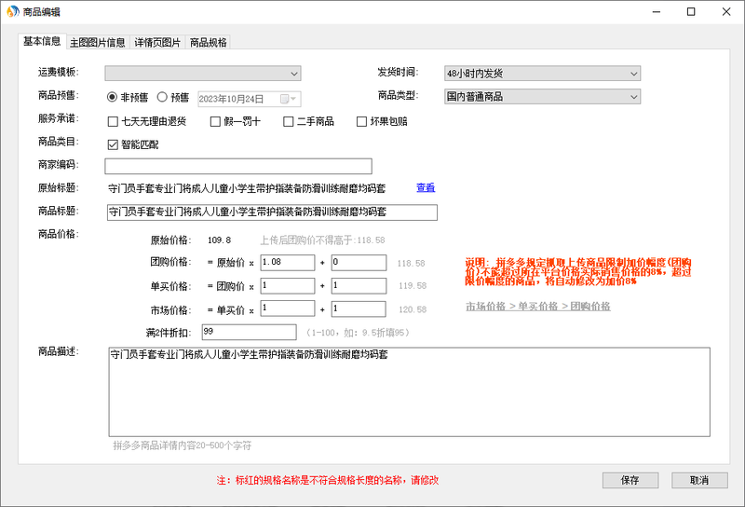Expand the 运费模板 dropdown

point(203,74)
